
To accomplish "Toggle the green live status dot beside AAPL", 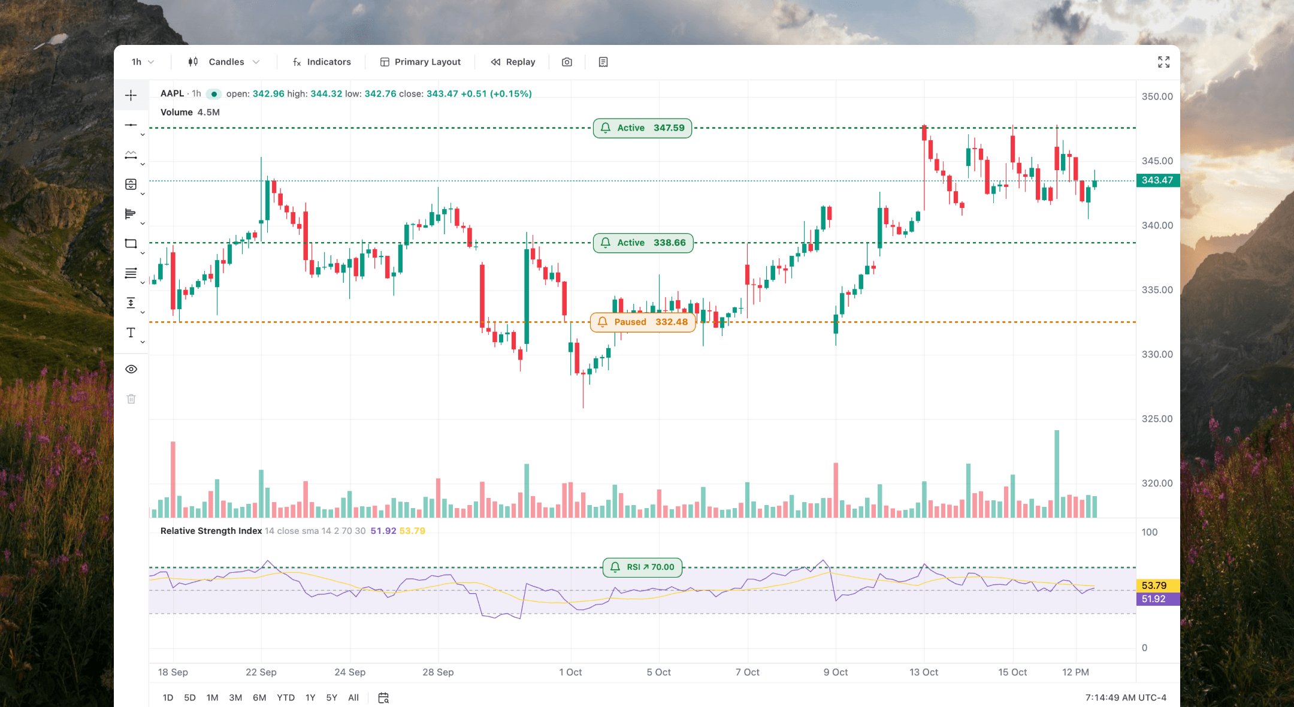I will (214, 94).
